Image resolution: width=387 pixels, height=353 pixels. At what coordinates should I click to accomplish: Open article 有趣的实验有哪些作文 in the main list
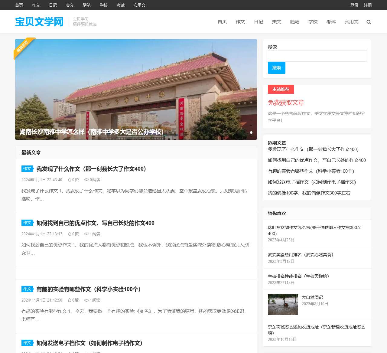point(89,289)
